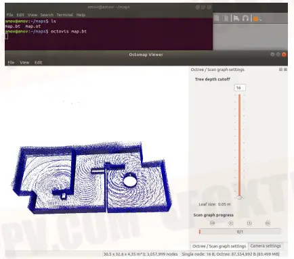Image resolution: width=294 pixels, height=259 pixels.
Task: Click the orange square icon in background toolbar
Action: 255,19
